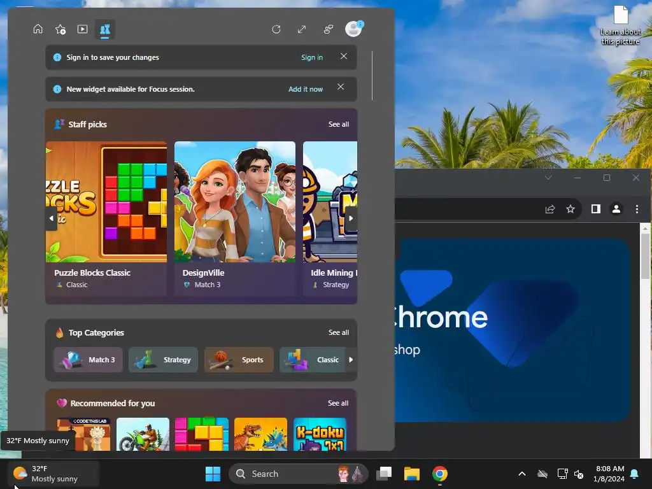This screenshot has height=489, width=652.
Task: Click the Top Categories heading
Action: pyautogui.click(x=96, y=332)
